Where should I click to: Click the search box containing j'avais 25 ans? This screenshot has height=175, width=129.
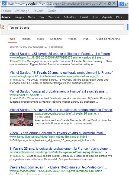[66, 27]
